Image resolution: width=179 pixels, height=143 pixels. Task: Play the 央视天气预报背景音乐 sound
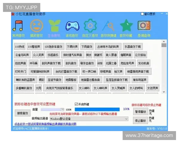point(60,88)
